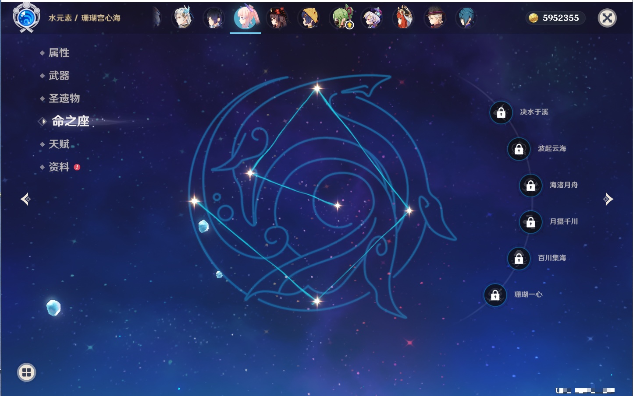Open locked constellation lock icon for 月摄千川
The height and width of the screenshot is (396, 633).
pos(530,222)
